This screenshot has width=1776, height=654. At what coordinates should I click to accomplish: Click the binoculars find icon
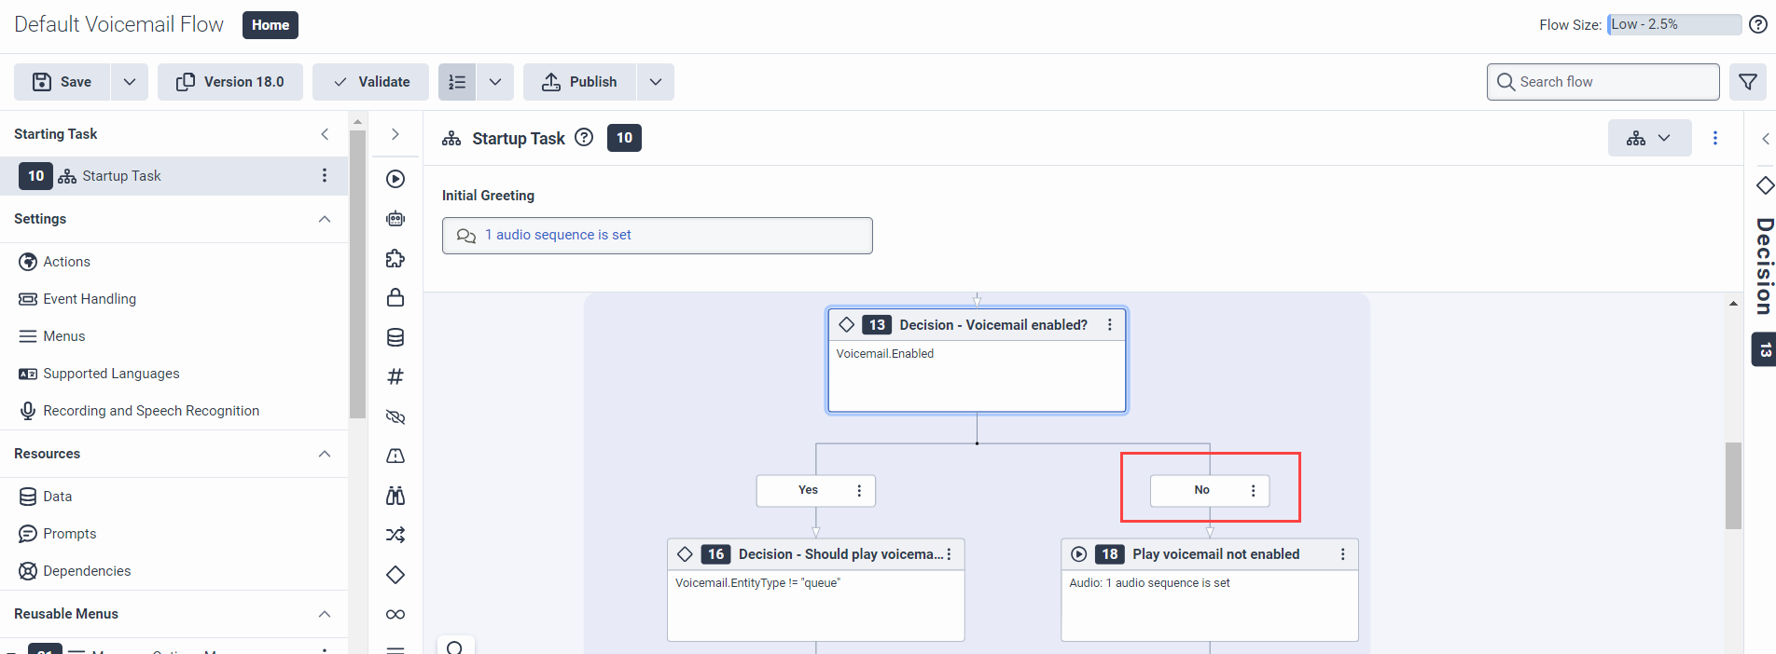[395, 496]
